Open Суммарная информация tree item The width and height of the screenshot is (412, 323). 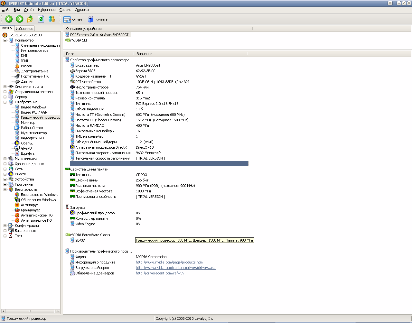click(40, 45)
